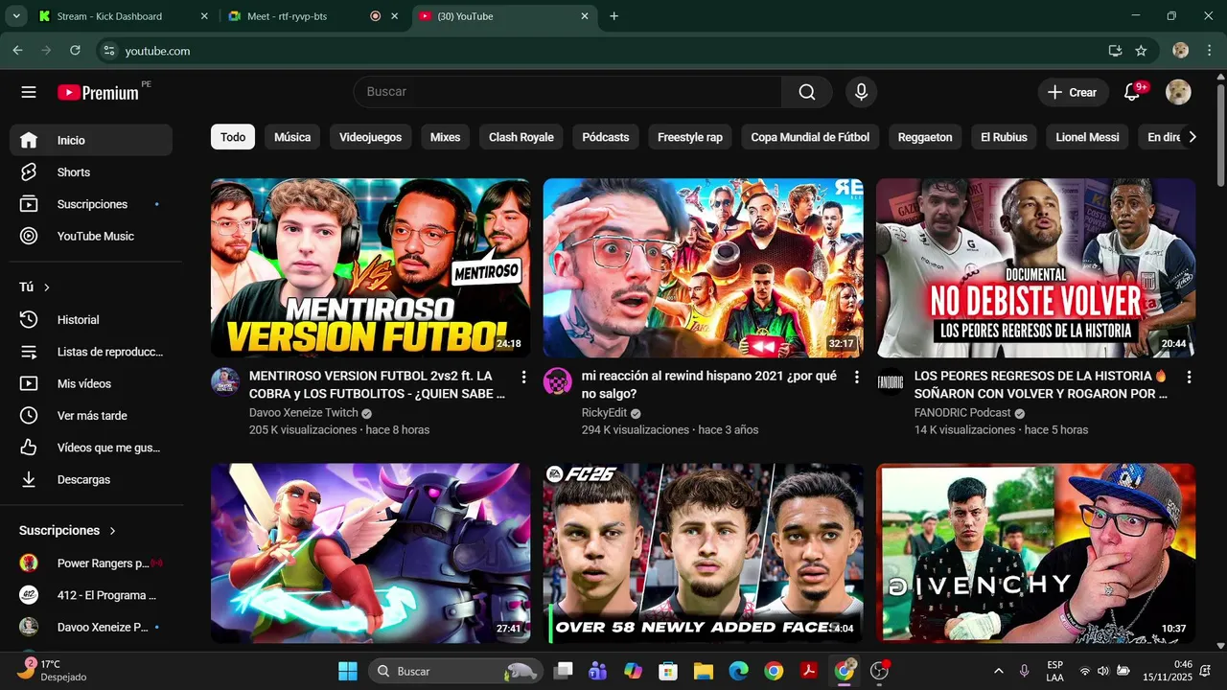Click the install app icon in address bar

tap(1115, 51)
